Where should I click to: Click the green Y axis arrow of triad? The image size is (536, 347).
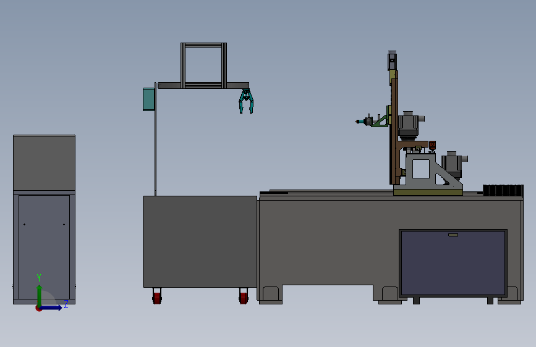click(x=40, y=295)
